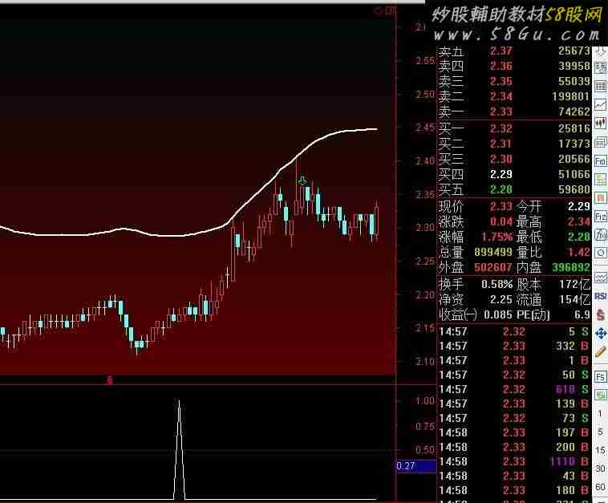Click the 涨跌 value 0.04
The height and width of the screenshot is (503, 608).
tap(501, 222)
